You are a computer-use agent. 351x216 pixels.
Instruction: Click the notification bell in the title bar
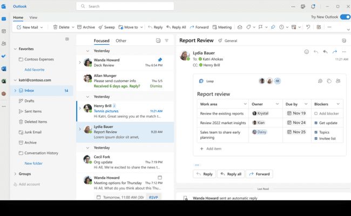[313, 6]
